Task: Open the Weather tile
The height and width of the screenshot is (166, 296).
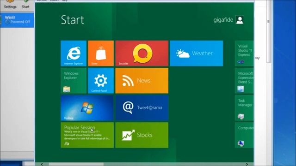Action: pos(196,53)
